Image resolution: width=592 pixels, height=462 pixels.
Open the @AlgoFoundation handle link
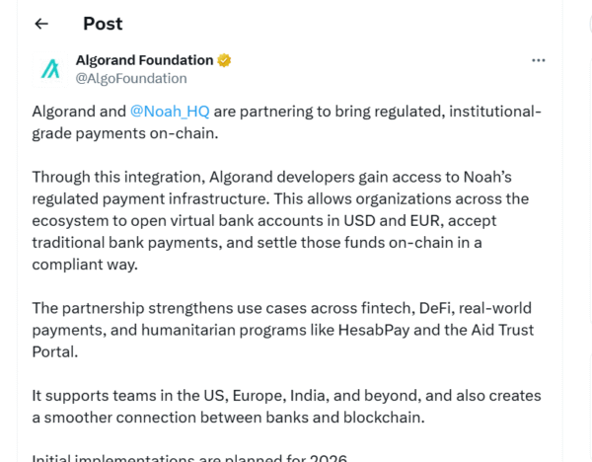[x=131, y=78]
